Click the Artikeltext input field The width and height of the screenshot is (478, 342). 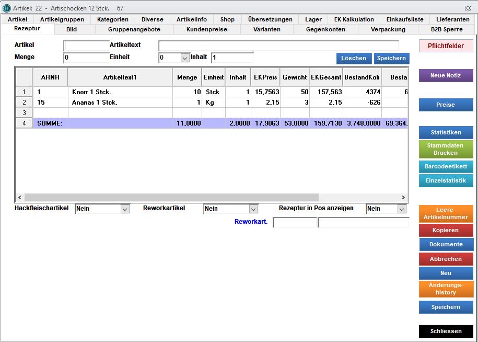click(x=278, y=45)
